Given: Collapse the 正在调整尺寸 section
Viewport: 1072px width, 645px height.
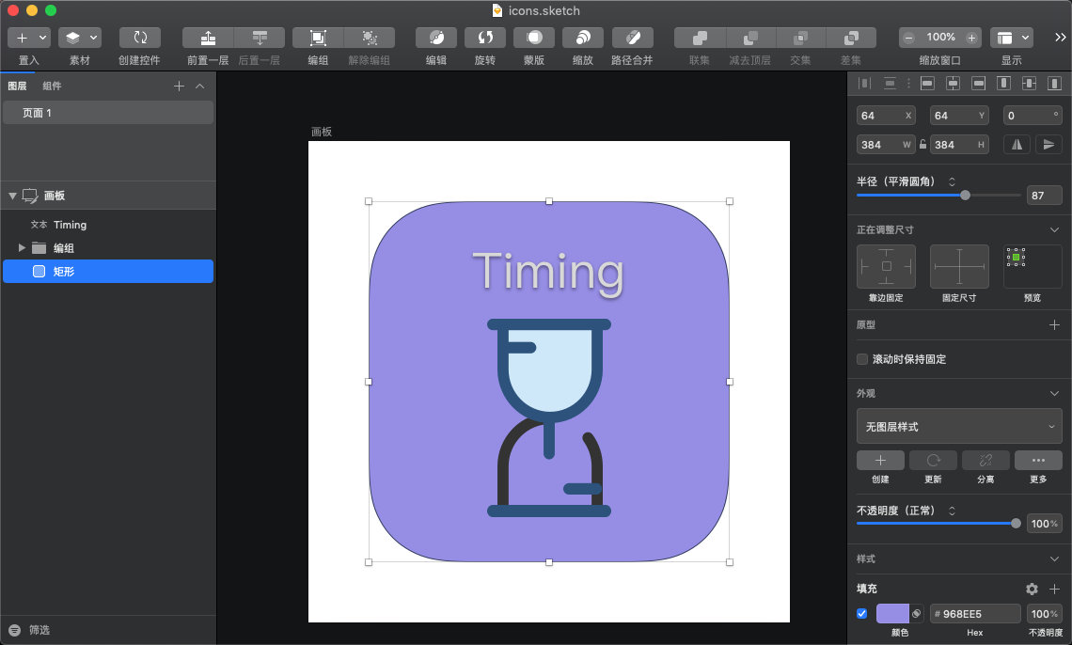Looking at the screenshot, I should 1054,229.
